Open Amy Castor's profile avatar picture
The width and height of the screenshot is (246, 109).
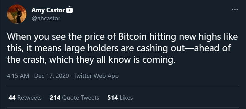17,14
